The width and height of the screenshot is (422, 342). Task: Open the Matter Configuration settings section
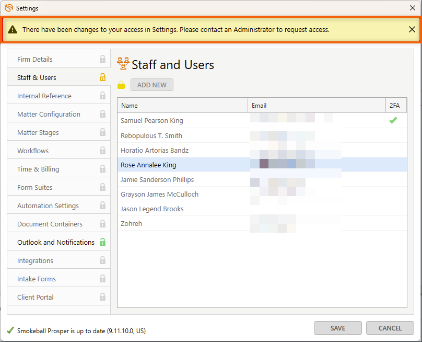(49, 114)
